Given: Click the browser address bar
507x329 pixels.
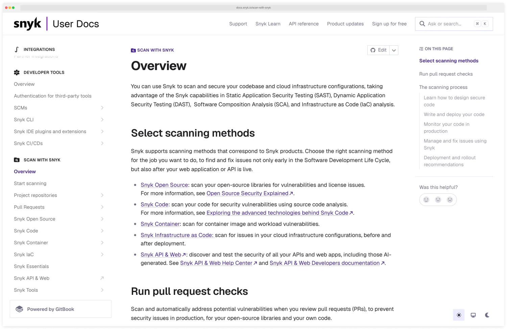Looking at the screenshot, I should coord(254,7).
